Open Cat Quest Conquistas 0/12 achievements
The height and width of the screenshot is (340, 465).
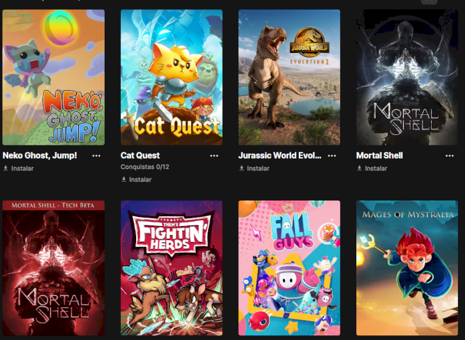pyautogui.click(x=145, y=167)
